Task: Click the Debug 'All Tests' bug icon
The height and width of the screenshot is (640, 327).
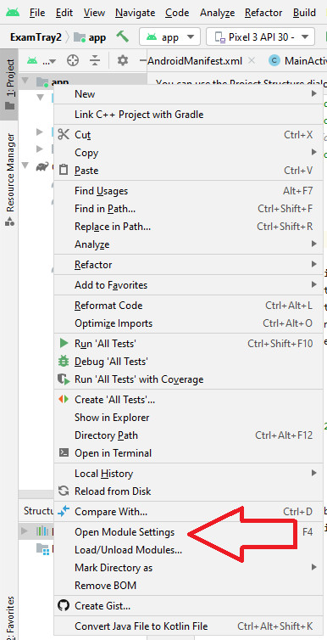Action: [x=64, y=362]
